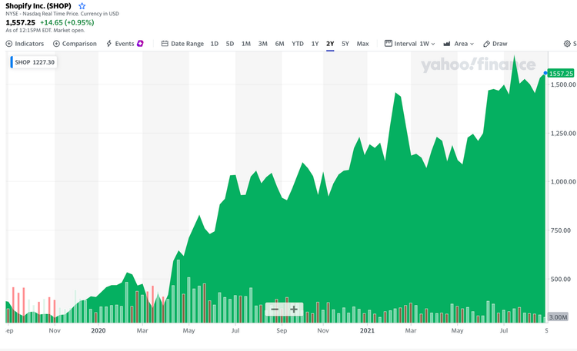Open the Indicators panel
This screenshot has height=351, width=577.
(x=25, y=44)
